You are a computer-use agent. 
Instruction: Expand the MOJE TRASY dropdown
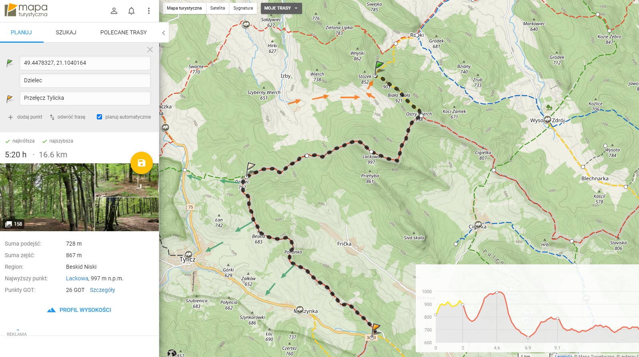point(281,8)
